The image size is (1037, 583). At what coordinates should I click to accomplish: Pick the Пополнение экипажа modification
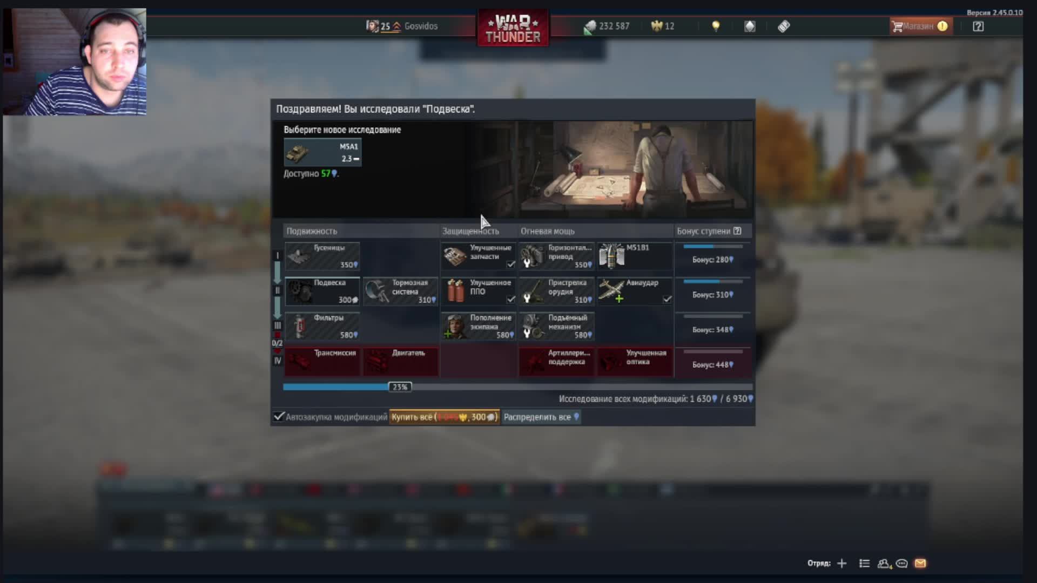(479, 326)
